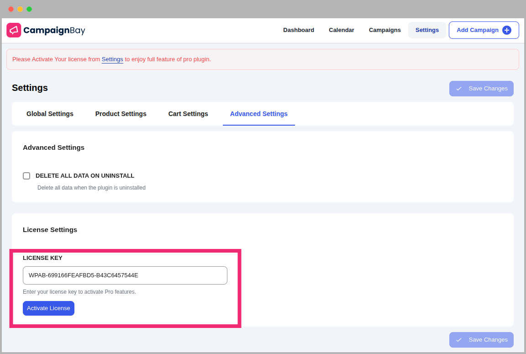Click the plus icon in Add Campaign
The image size is (526, 354).
(x=506, y=30)
